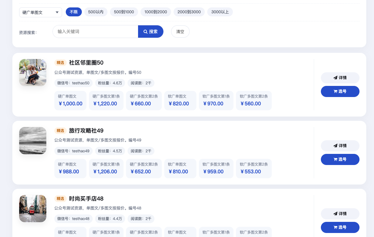
Task: Click the 微信号: testhao50 tag
Action: [74, 83]
